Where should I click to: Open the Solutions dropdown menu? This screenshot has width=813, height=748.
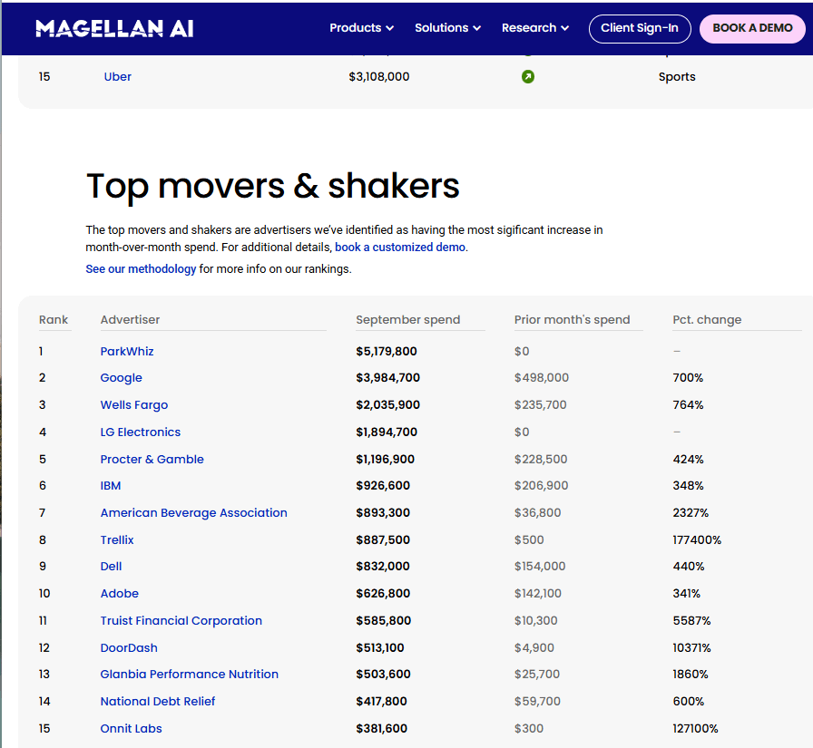447,28
